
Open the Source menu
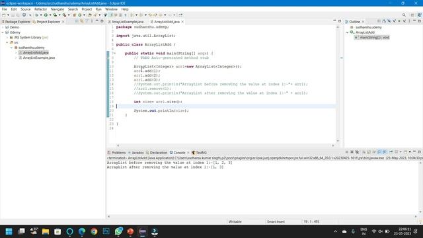(x=26, y=9)
